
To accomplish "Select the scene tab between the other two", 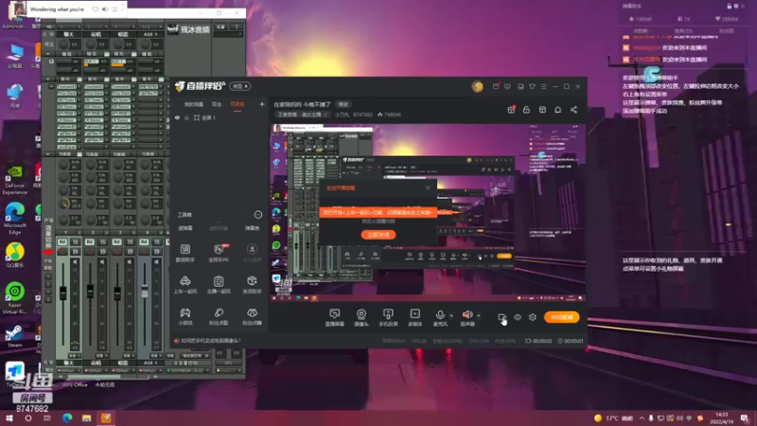I will (217, 104).
